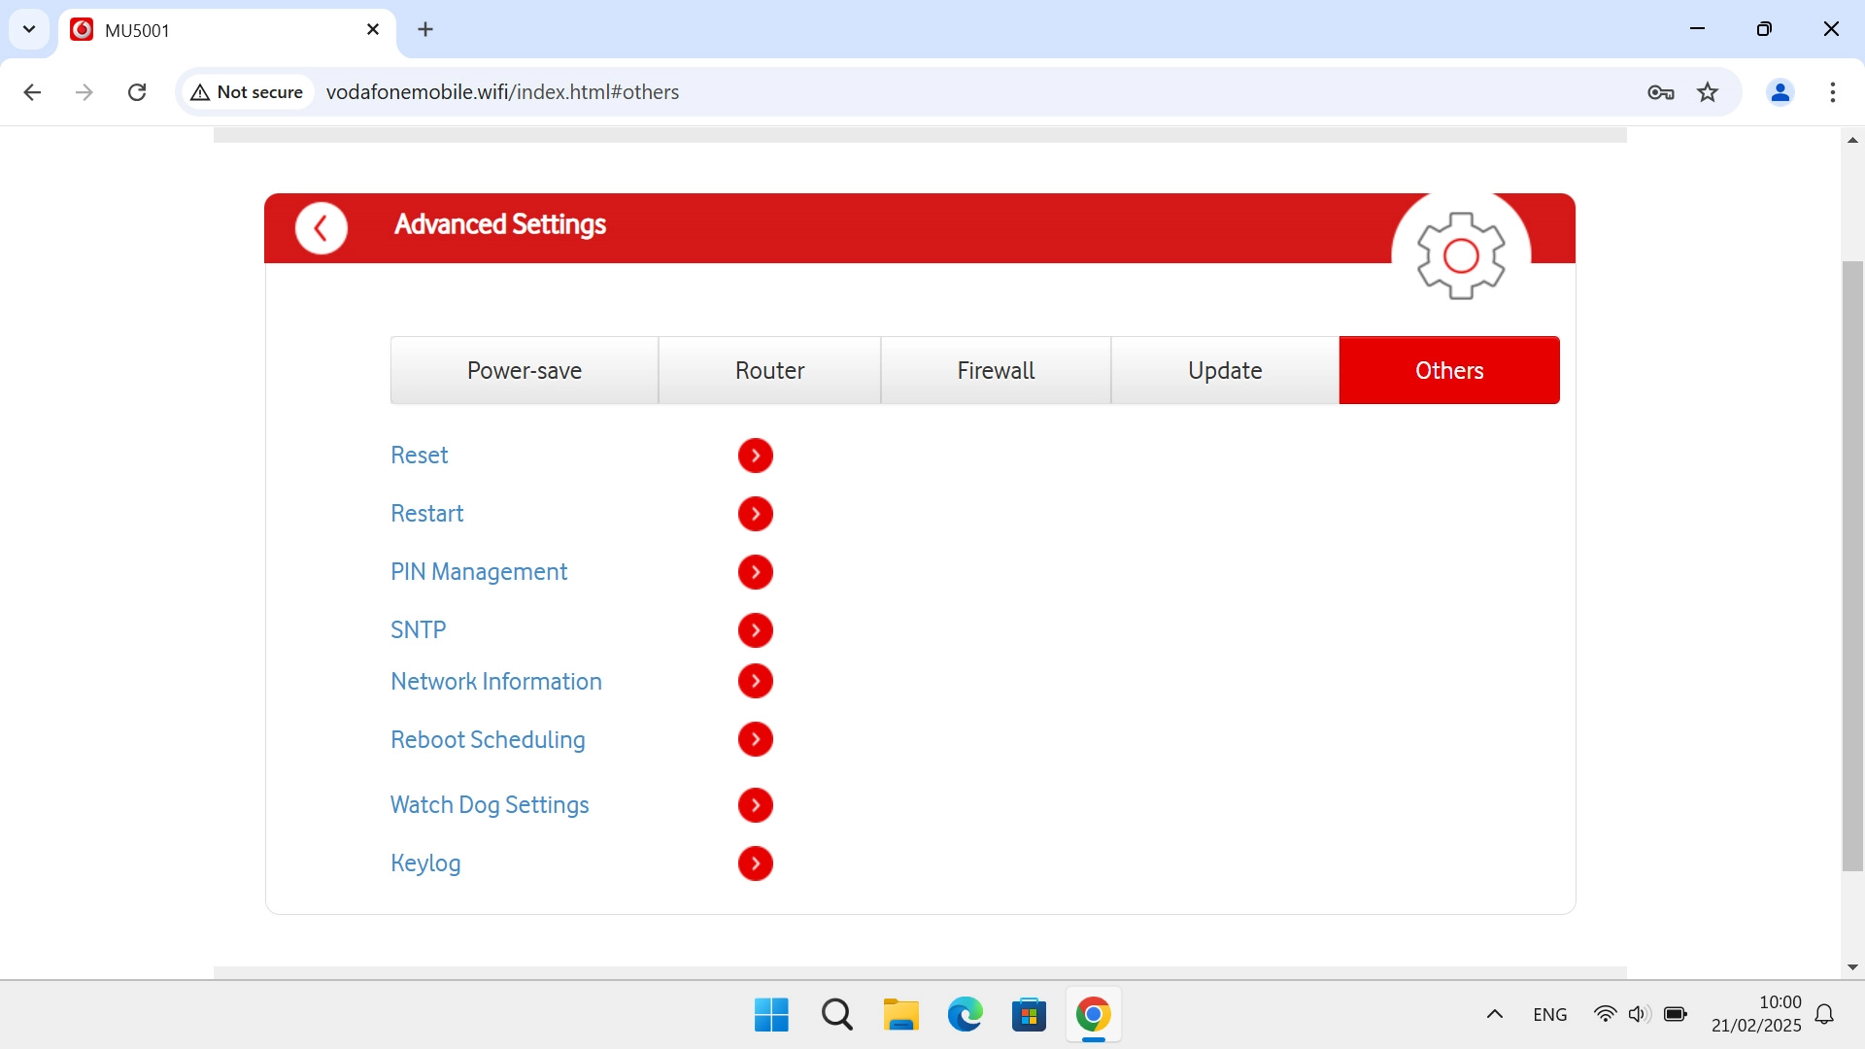Click the red arrow next to SNTP

click(x=755, y=630)
